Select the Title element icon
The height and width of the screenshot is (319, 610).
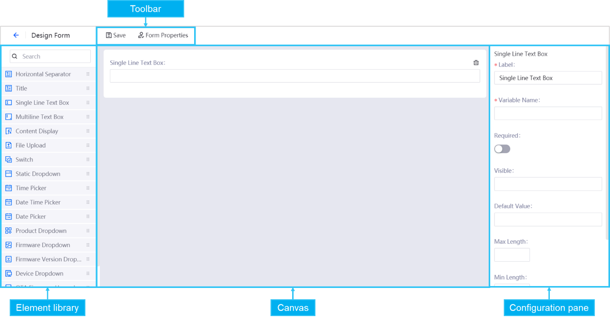[x=9, y=88]
